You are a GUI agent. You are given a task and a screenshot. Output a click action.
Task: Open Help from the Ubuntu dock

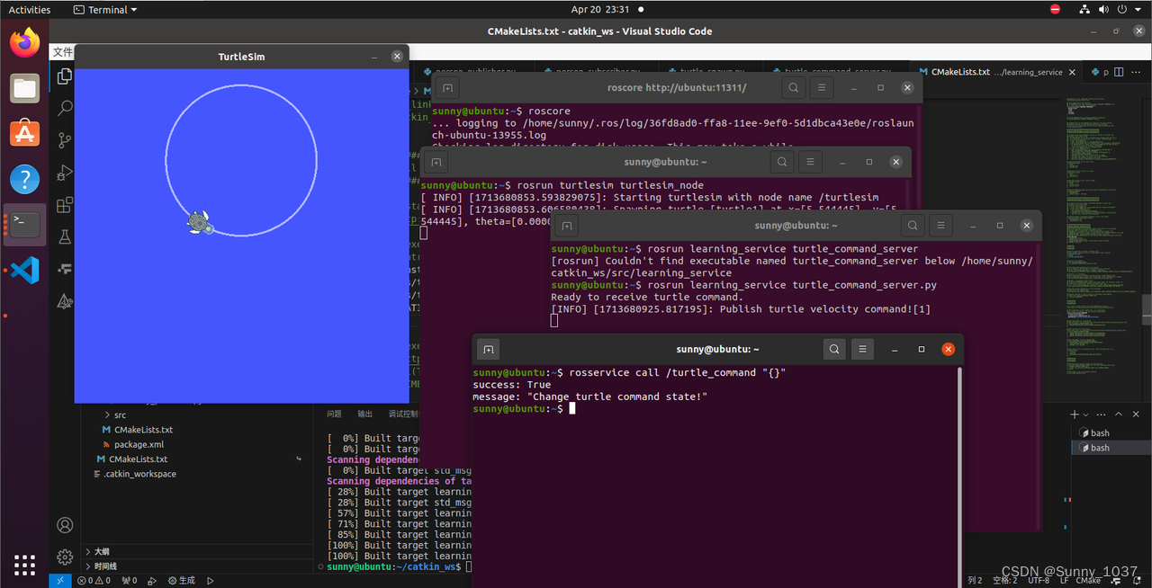tap(25, 179)
